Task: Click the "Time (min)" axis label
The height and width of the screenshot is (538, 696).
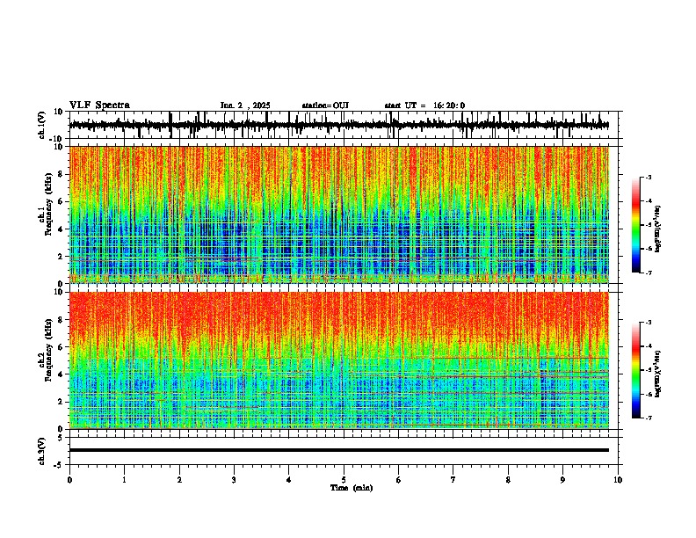Action: (x=352, y=488)
